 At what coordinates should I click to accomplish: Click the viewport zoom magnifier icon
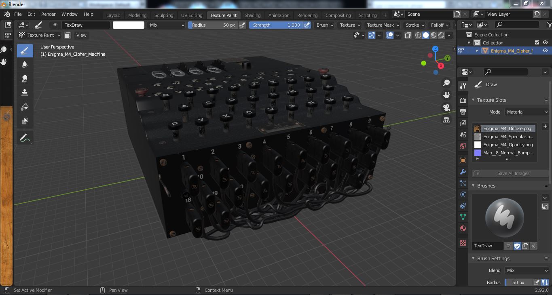446,83
